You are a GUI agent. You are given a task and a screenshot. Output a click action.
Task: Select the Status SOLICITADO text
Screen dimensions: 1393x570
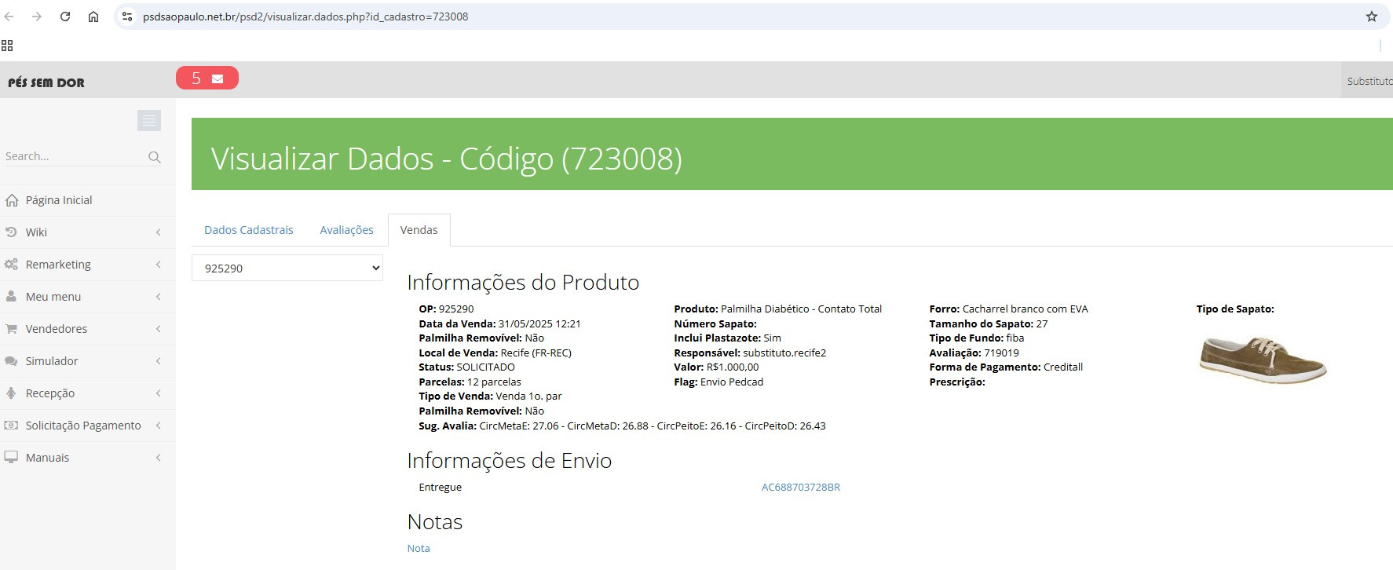click(x=466, y=367)
